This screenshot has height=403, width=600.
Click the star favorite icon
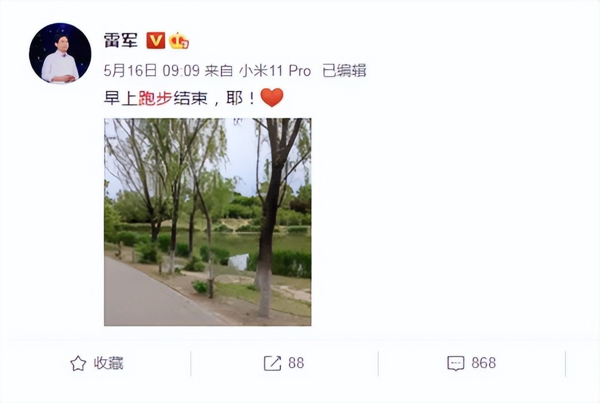(78, 363)
